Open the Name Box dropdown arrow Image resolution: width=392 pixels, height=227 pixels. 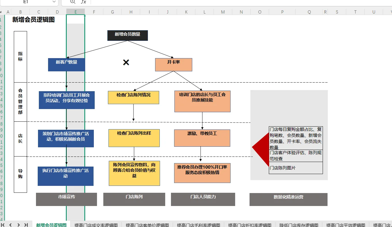coord(54,2)
